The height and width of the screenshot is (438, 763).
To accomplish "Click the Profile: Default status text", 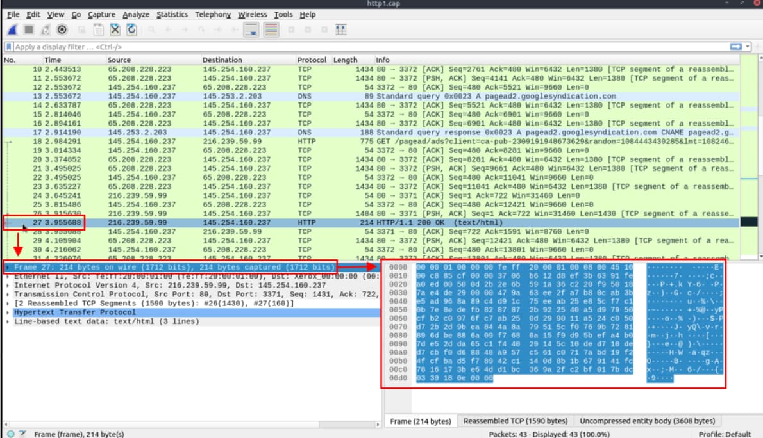I will (x=725, y=434).
